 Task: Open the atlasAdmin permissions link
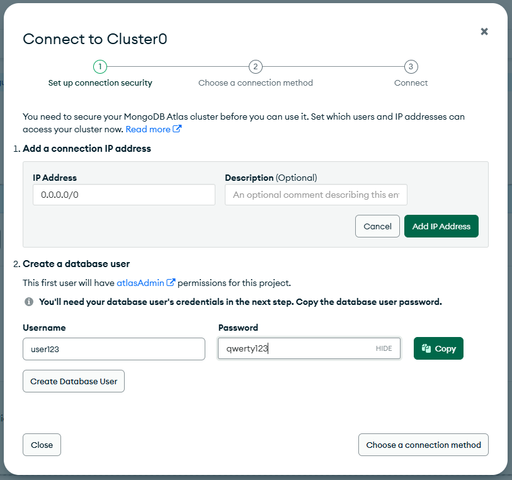click(x=140, y=283)
